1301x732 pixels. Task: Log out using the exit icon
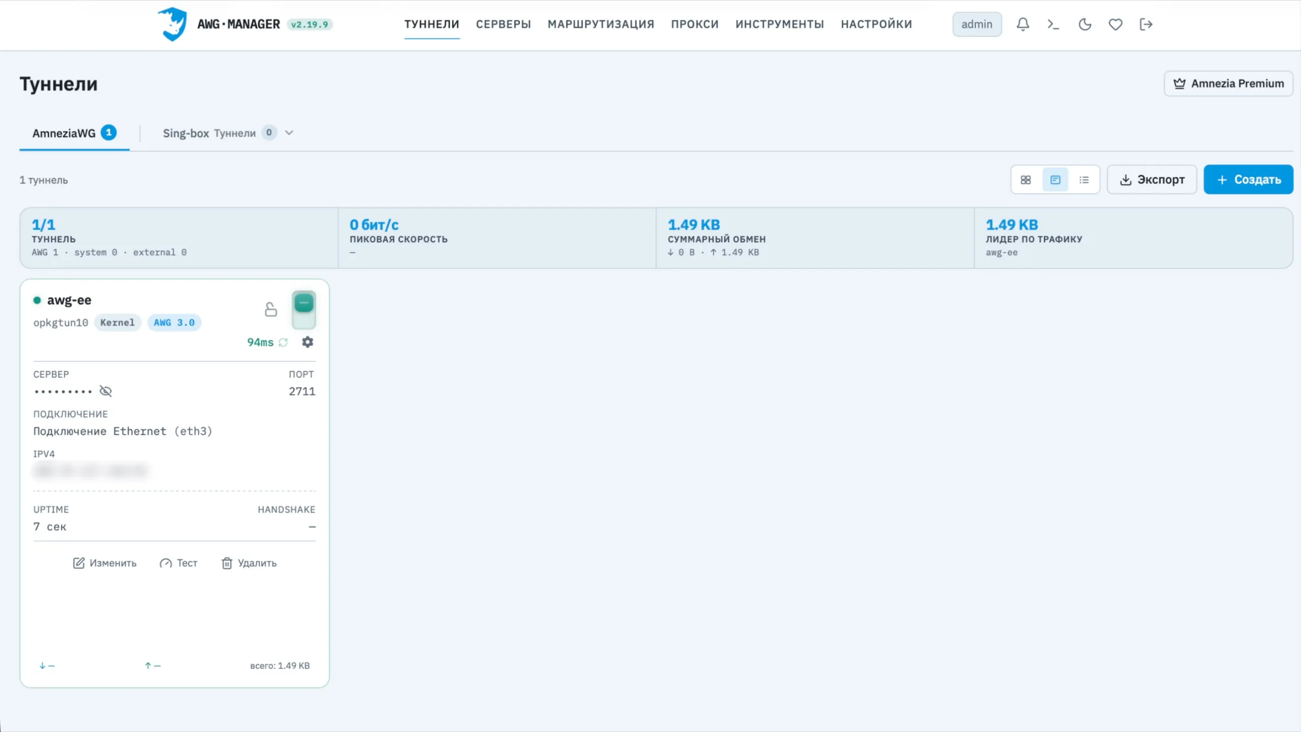pyautogui.click(x=1145, y=24)
